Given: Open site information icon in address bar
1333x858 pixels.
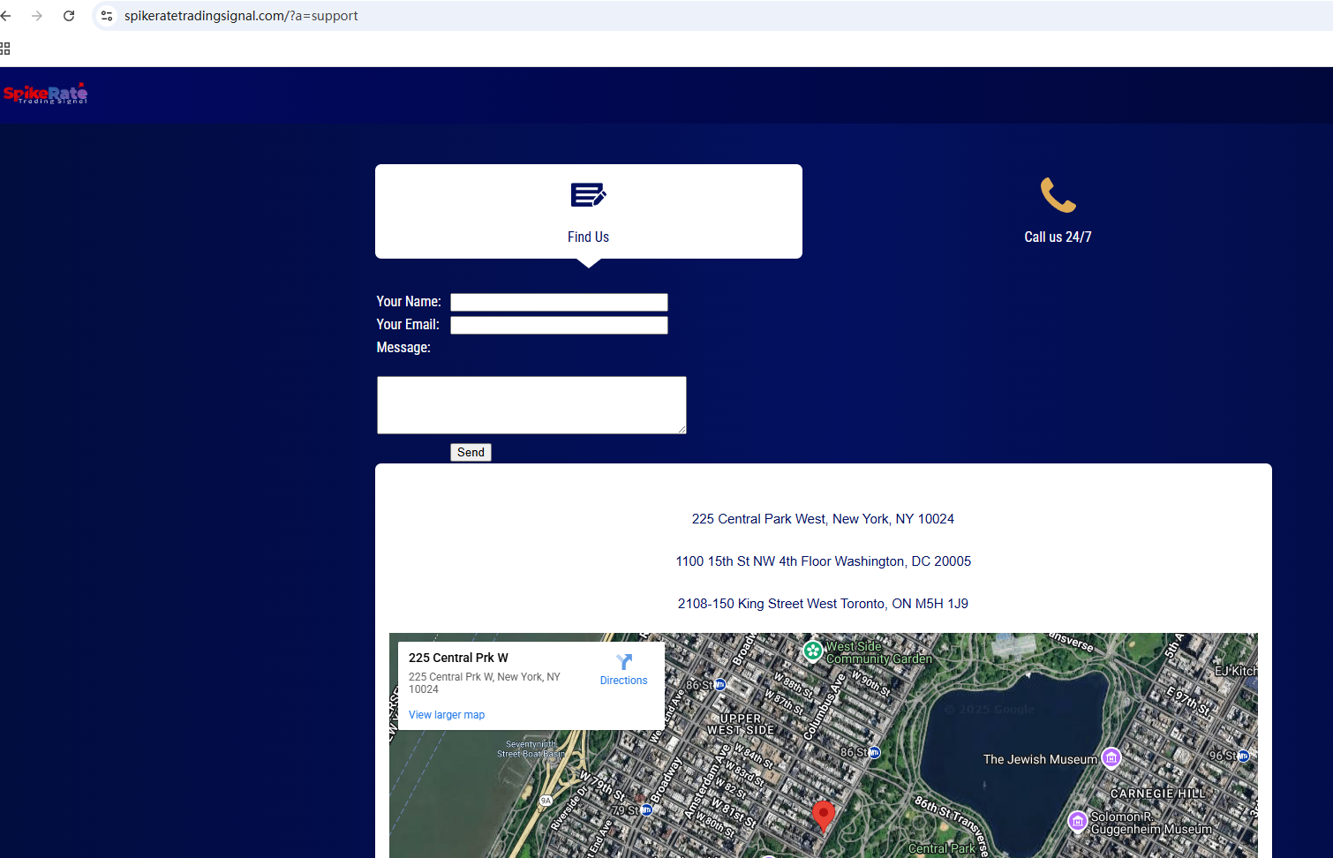Looking at the screenshot, I should click(x=107, y=16).
